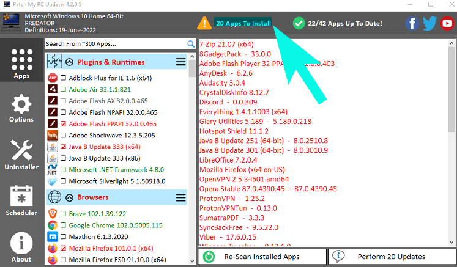Click the Microsoft Silverlight icon
The width and height of the screenshot is (457, 267).
[53, 181]
